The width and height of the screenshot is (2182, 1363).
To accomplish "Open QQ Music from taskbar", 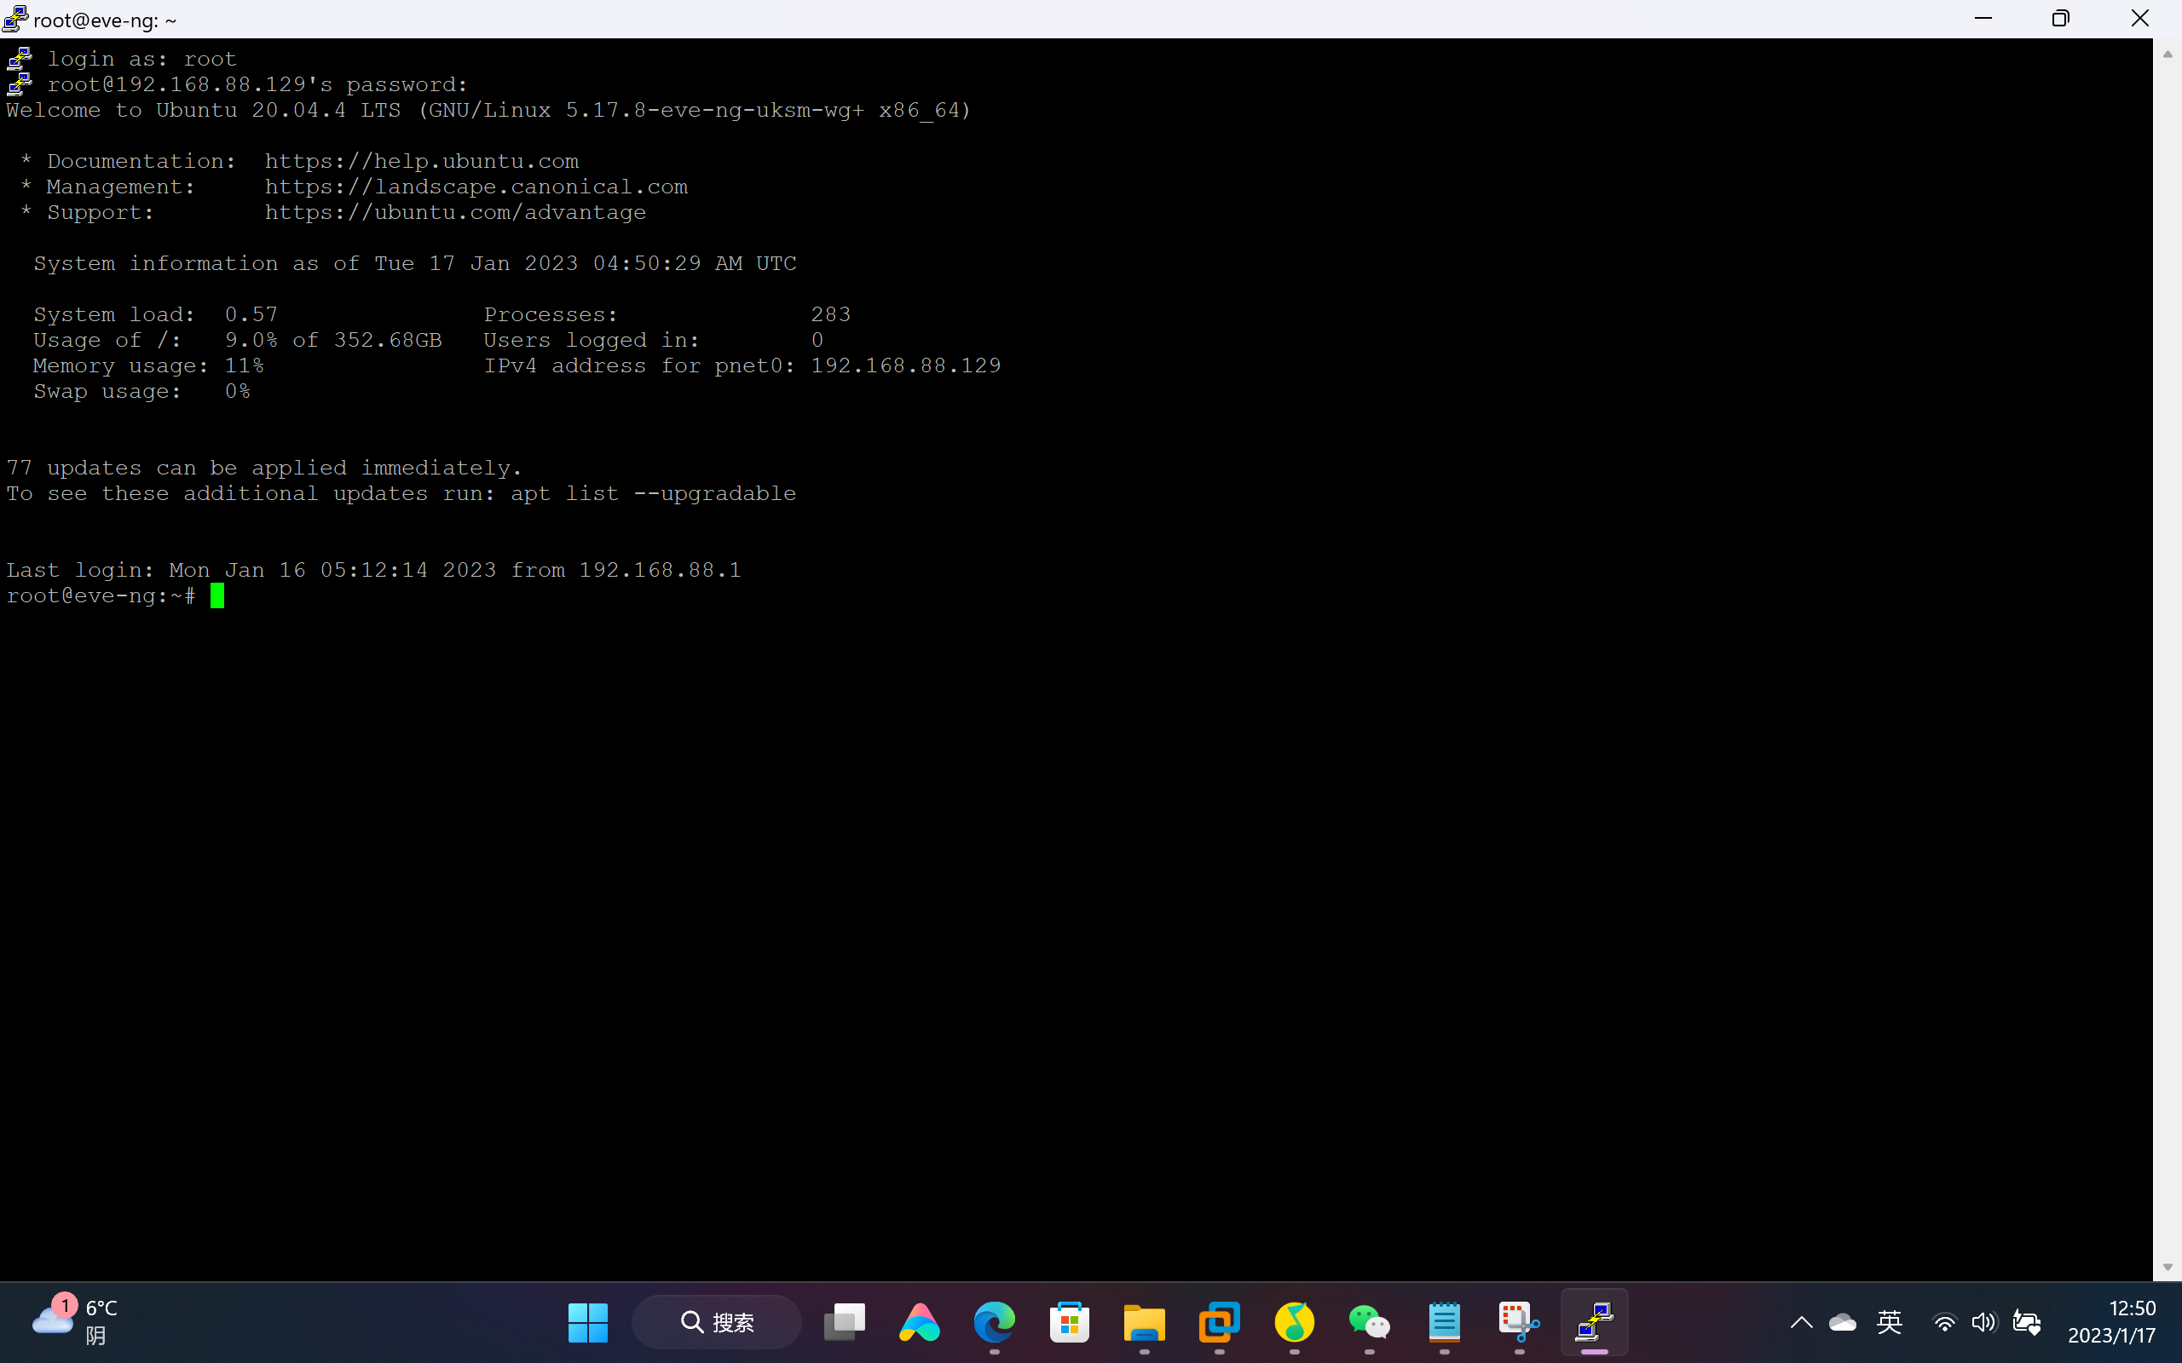I will click(x=1294, y=1322).
